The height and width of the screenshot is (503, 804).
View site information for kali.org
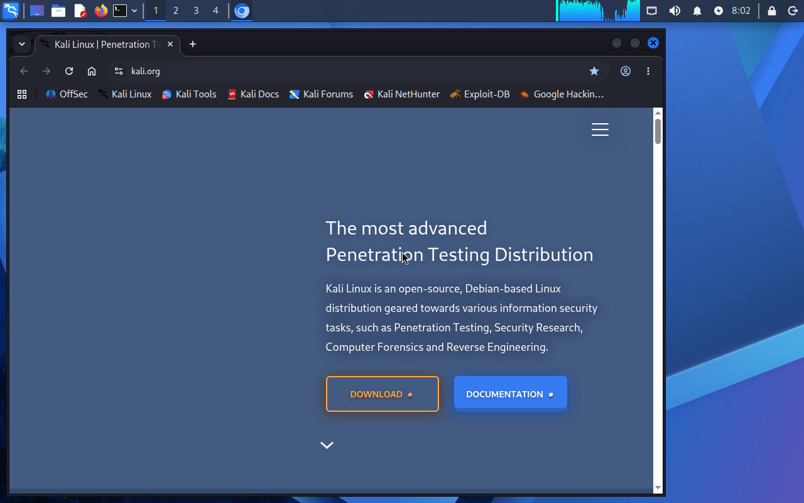click(x=119, y=71)
